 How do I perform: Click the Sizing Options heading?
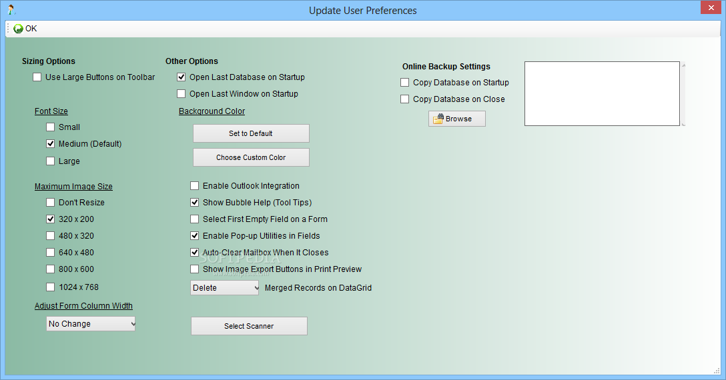coord(49,61)
